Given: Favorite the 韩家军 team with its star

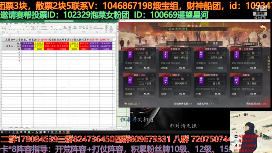Looking at the screenshot, I should pos(259,75).
